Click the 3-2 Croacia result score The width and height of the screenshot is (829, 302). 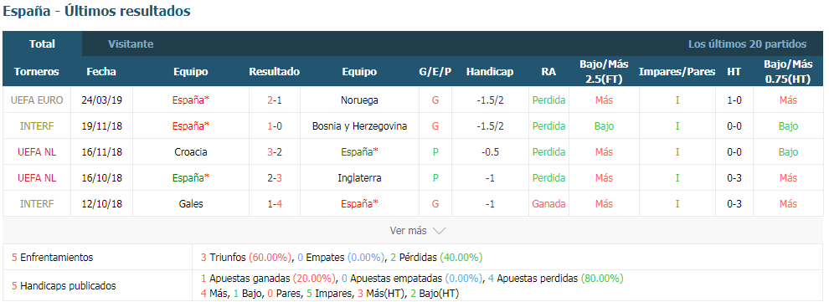[x=275, y=152]
